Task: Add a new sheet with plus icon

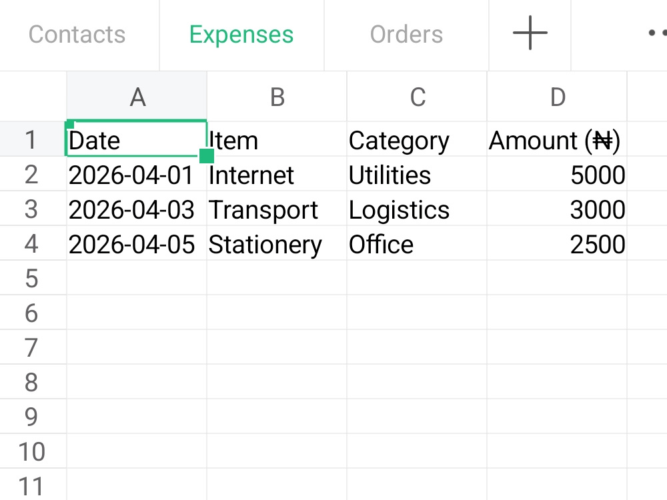Action: [x=530, y=33]
